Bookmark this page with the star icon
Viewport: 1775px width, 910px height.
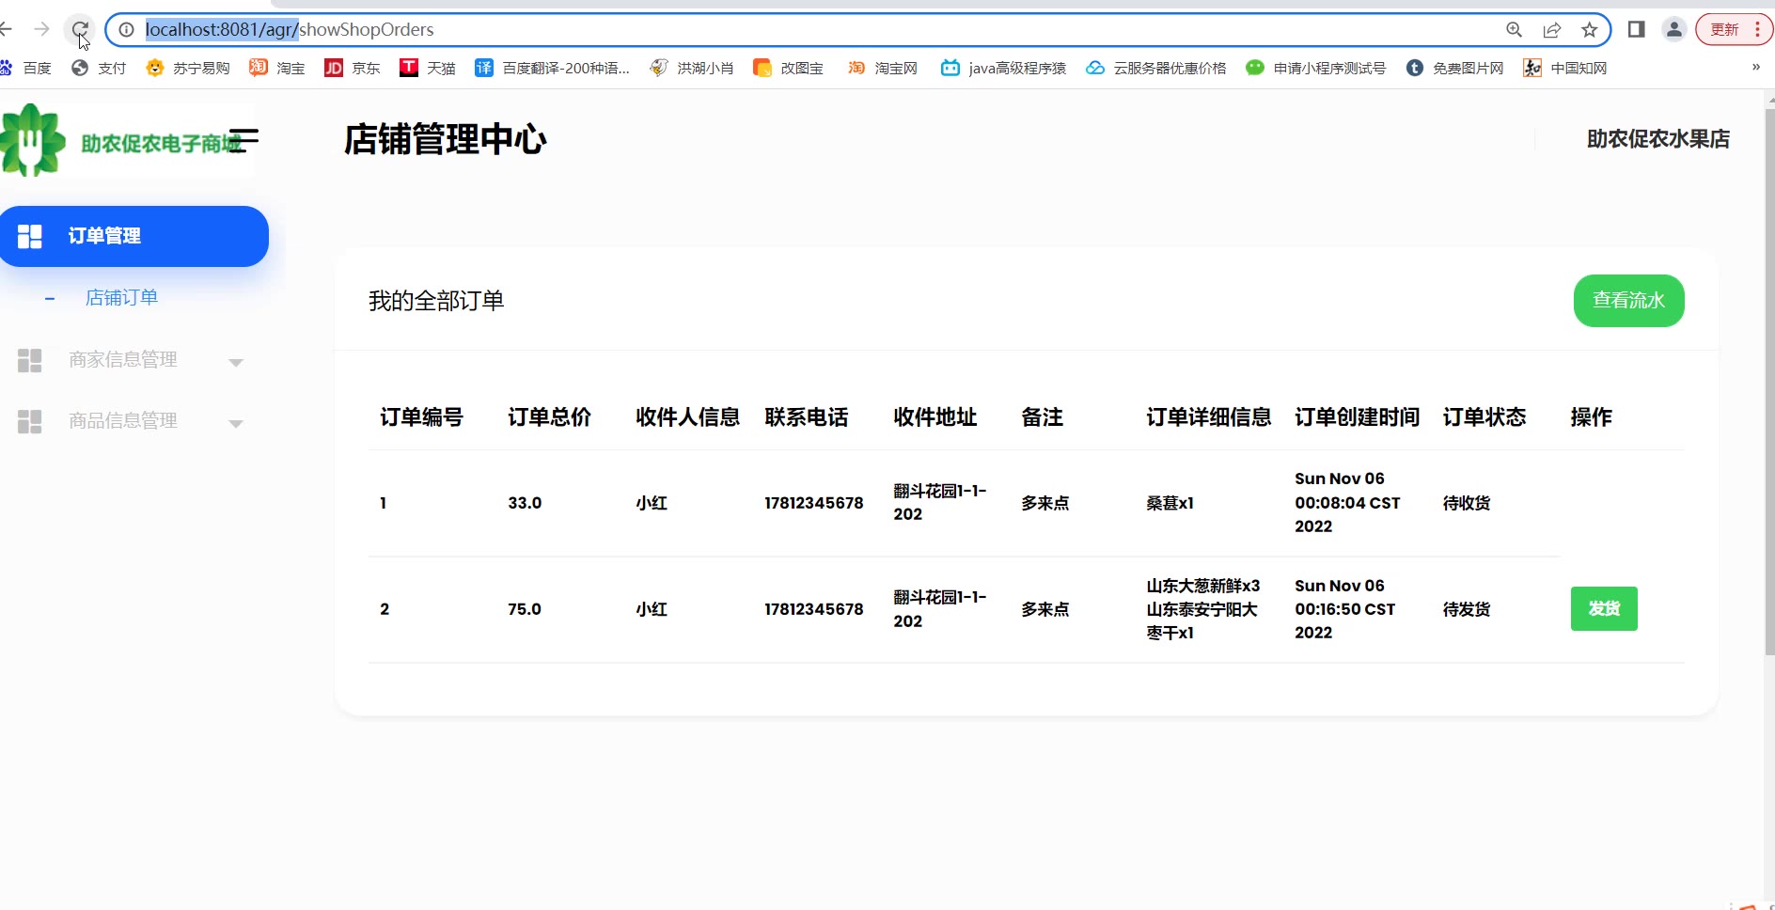(x=1589, y=30)
